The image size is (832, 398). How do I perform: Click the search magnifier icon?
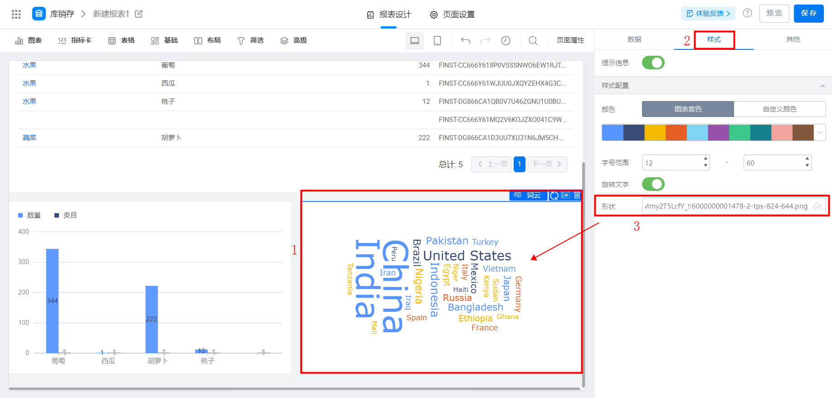533,41
